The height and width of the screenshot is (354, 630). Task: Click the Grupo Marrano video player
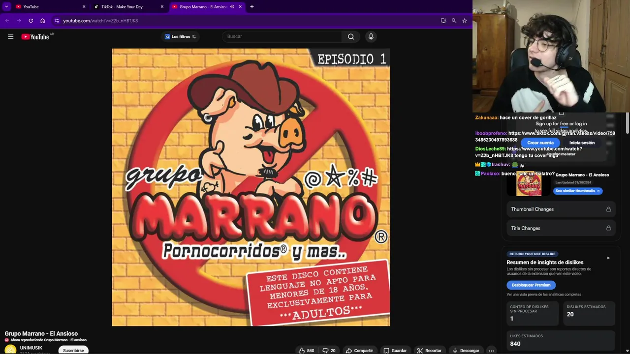pos(251,187)
